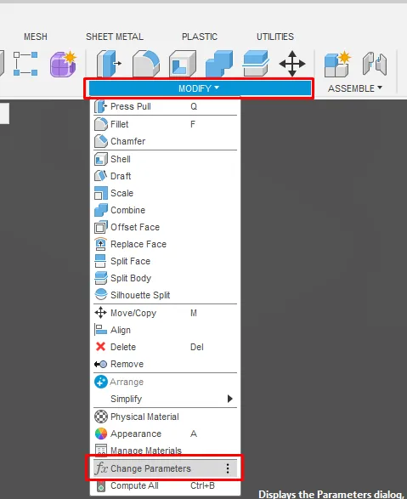Open Manage Materials entry
407x499 pixels.
(x=166, y=451)
